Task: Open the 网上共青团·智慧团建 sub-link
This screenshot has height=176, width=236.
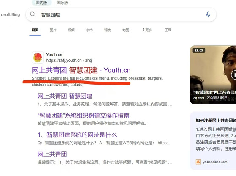Action: click(x=65, y=96)
